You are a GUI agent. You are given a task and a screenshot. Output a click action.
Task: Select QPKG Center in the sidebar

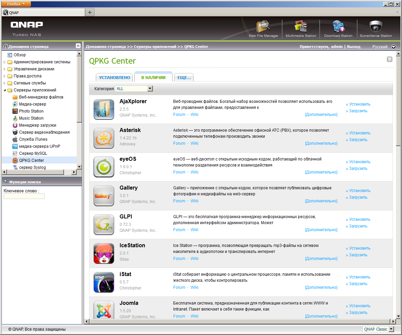(x=31, y=160)
